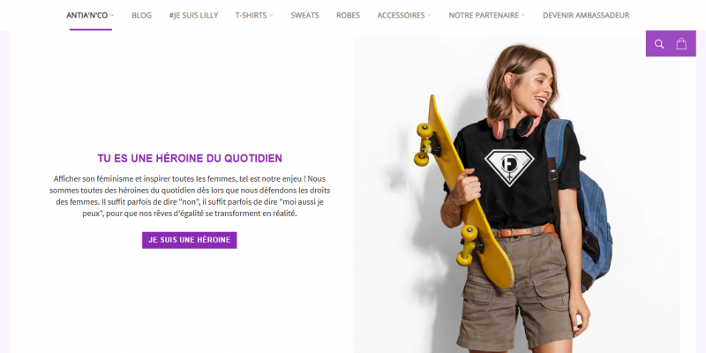Expand the NOTRE PARTENAIRE dropdown chevron

click(x=523, y=15)
